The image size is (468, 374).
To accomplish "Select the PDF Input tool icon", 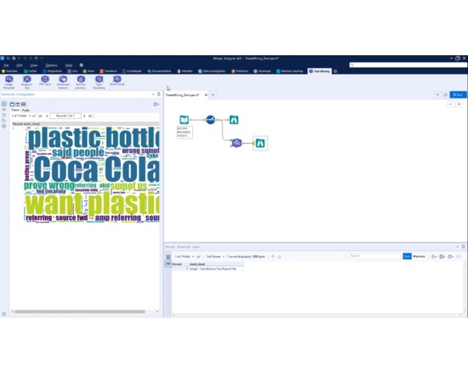I will point(45,79).
